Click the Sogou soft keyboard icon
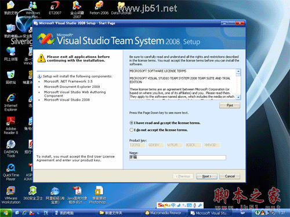Image resolution: width=290 pixels, height=217 pixels. [189, 205]
